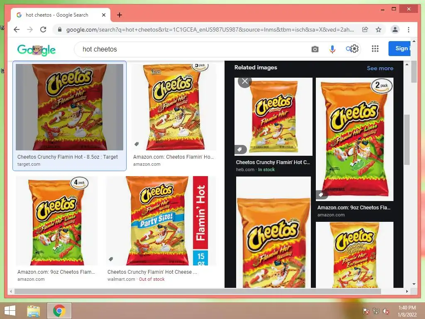Share this page using the address bar share icon
Image resolution: width=425 pixels, height=319 pixels.
365,29
